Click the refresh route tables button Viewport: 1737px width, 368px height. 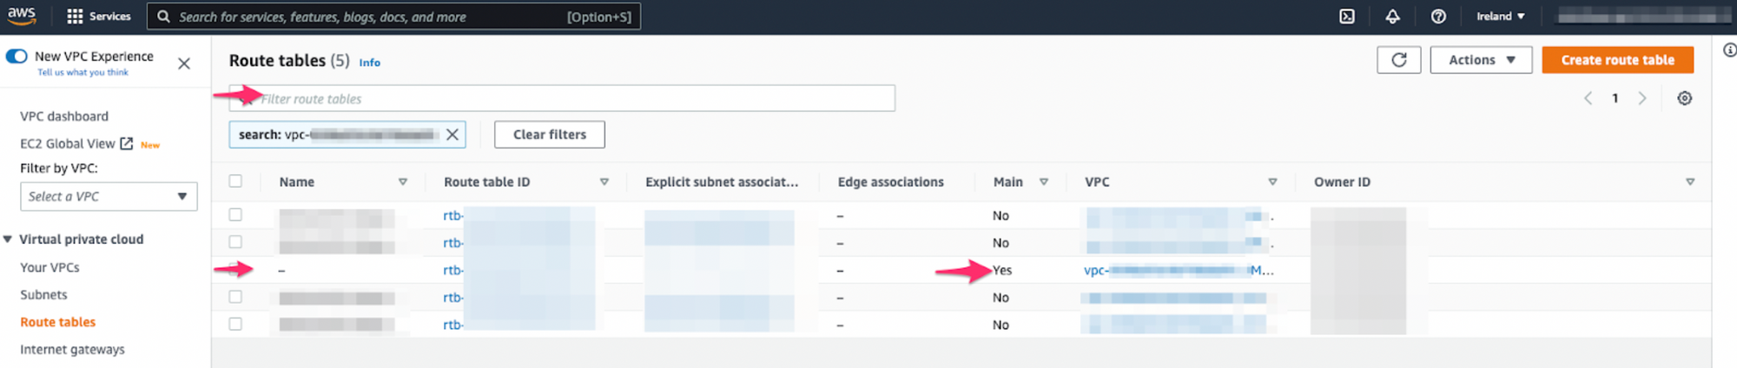(x=1398, y=60)
